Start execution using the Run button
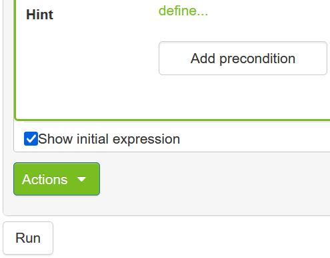The height and width of the screenshot is (258, 330). [x=28, y=238]
